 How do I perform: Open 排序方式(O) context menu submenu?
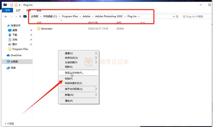tap(79, 58)
